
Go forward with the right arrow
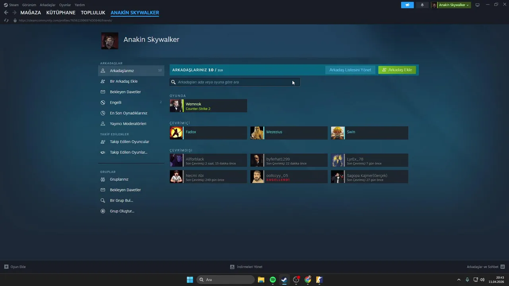[x=14, y=13]
